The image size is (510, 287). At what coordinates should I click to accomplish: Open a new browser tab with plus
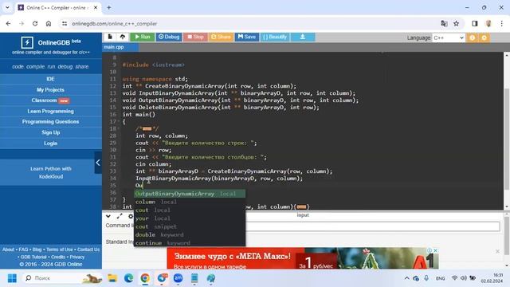pos(109,7)
